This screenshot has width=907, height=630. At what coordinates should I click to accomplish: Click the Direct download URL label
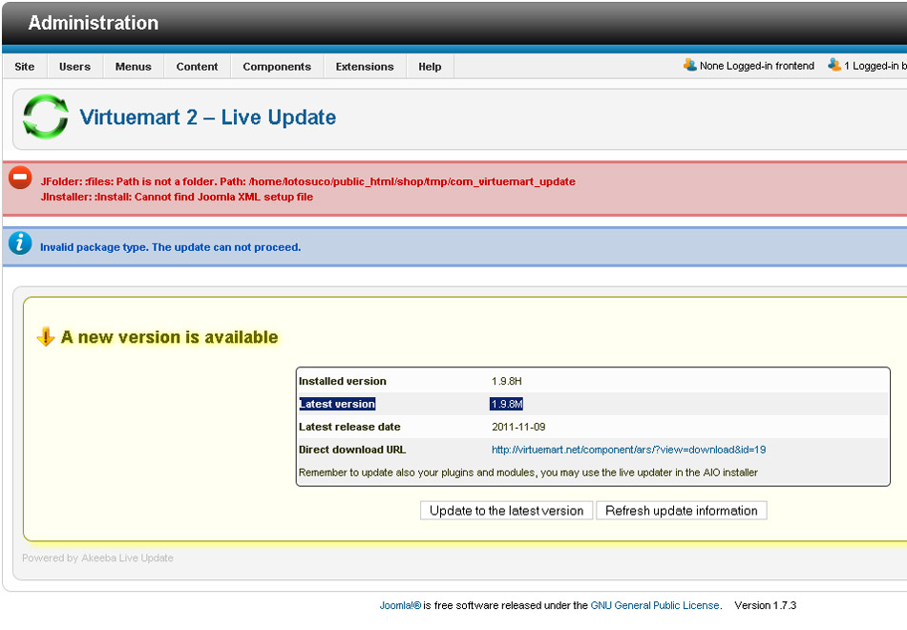[x=352, y=450]
